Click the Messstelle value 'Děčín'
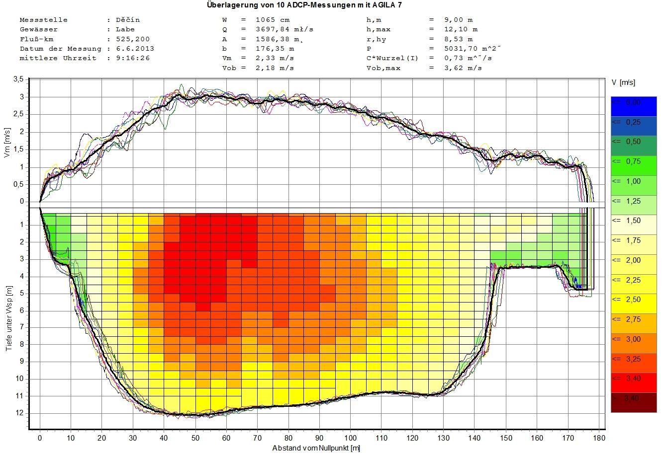The width and height of the screenshot is (667, 456). tap(128, 20)
